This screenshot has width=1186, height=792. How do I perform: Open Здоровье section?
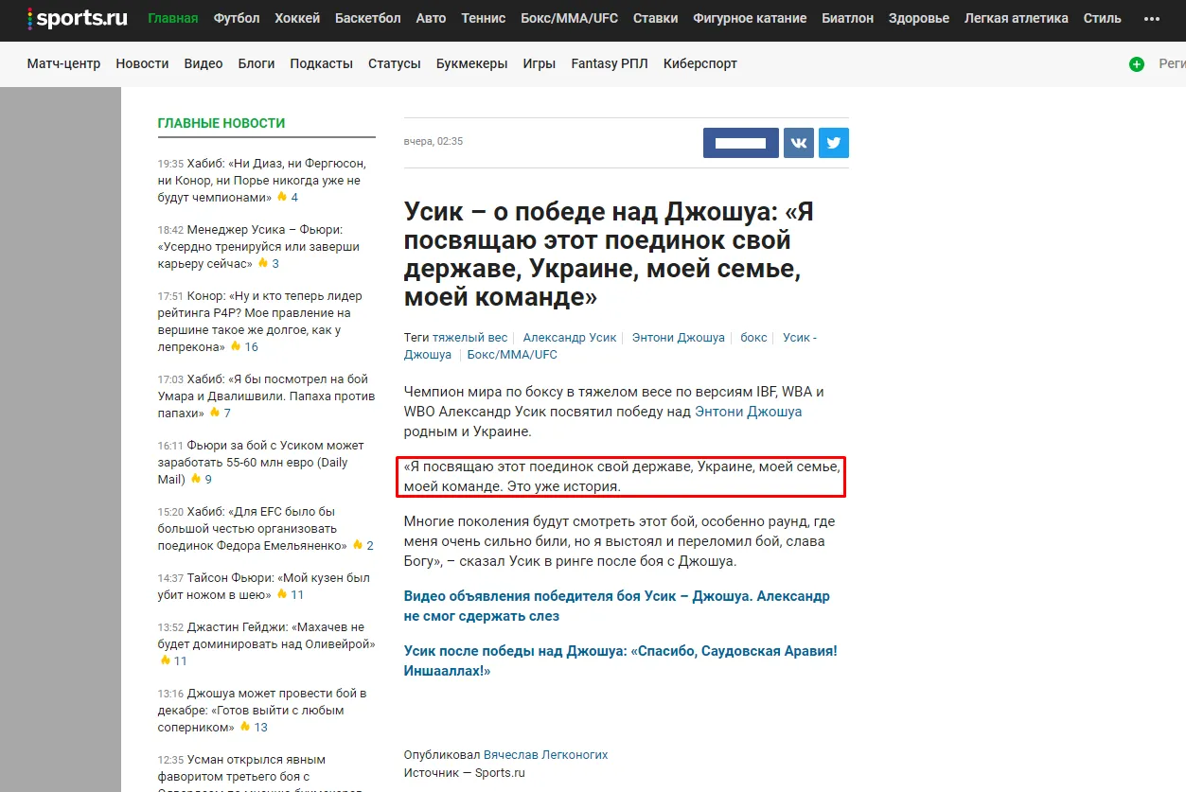(919, 18)
